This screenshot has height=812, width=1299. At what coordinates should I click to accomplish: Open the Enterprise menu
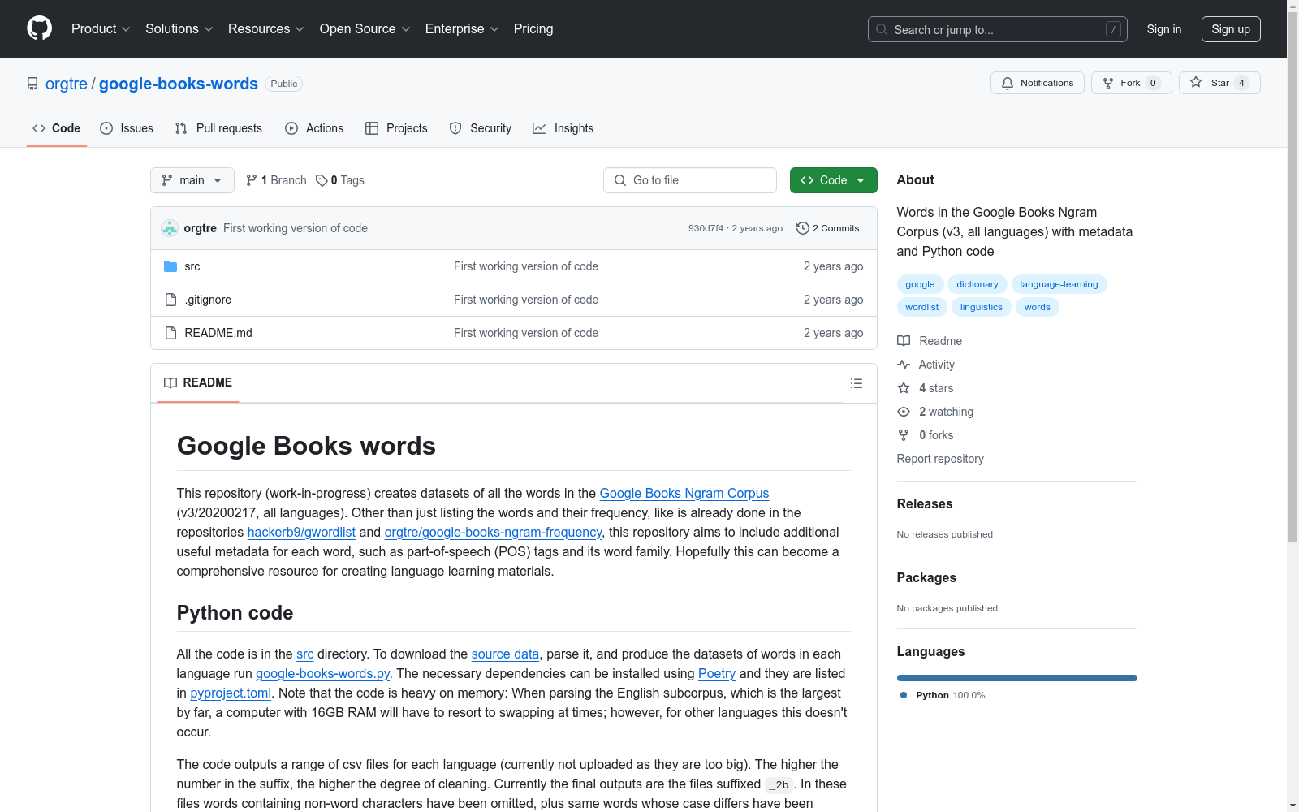tap(462, 28)
